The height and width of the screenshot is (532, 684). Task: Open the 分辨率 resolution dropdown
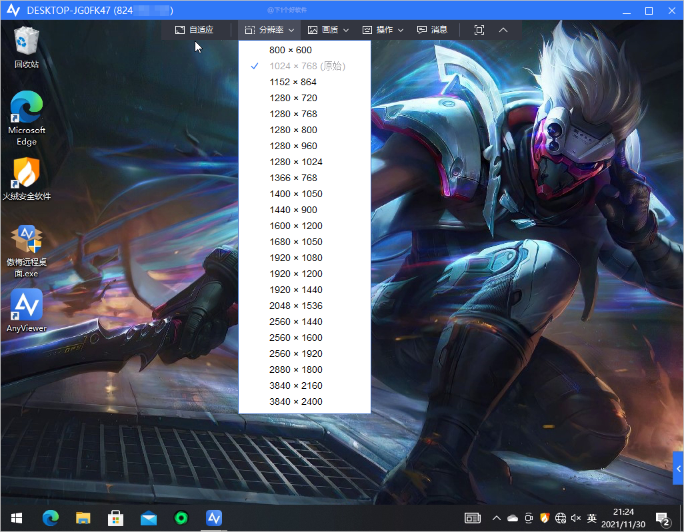pyautogui.click(x=269, y=30)
